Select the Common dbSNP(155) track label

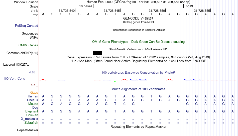(22, 53)
